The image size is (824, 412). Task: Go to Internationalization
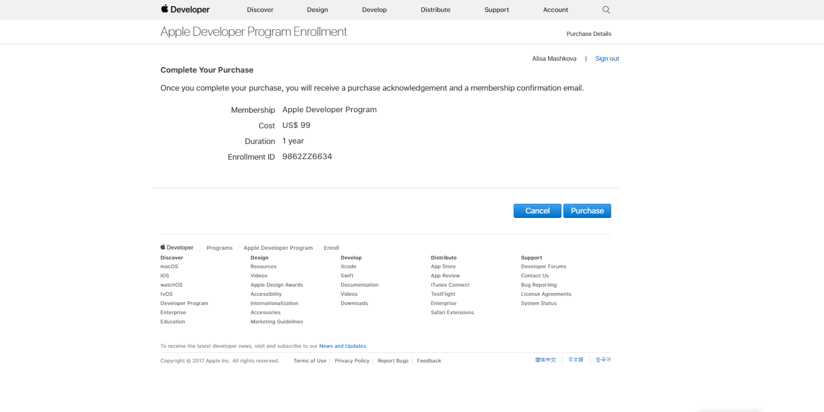point(274,303)
